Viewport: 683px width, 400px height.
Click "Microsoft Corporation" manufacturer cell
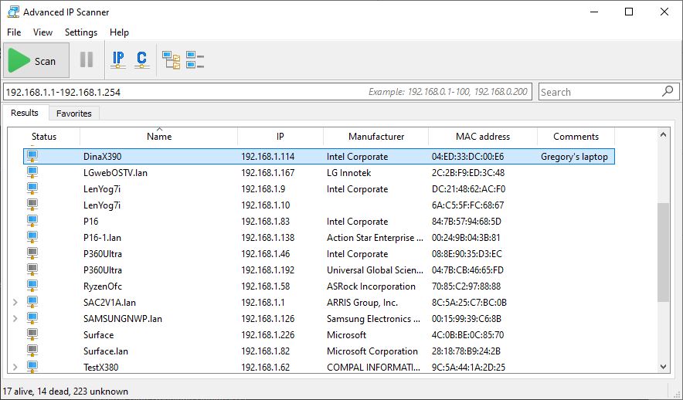pyautogui.click(x=372, y=351)
